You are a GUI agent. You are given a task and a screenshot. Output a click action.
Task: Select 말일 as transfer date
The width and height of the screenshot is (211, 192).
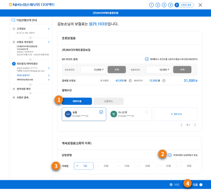click(x=188, y=166)
